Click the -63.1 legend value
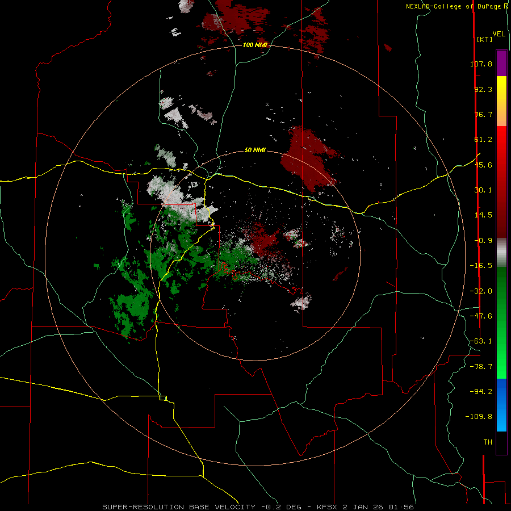The height and width of the screenshot is (511, 511). [x=481, y=341]
